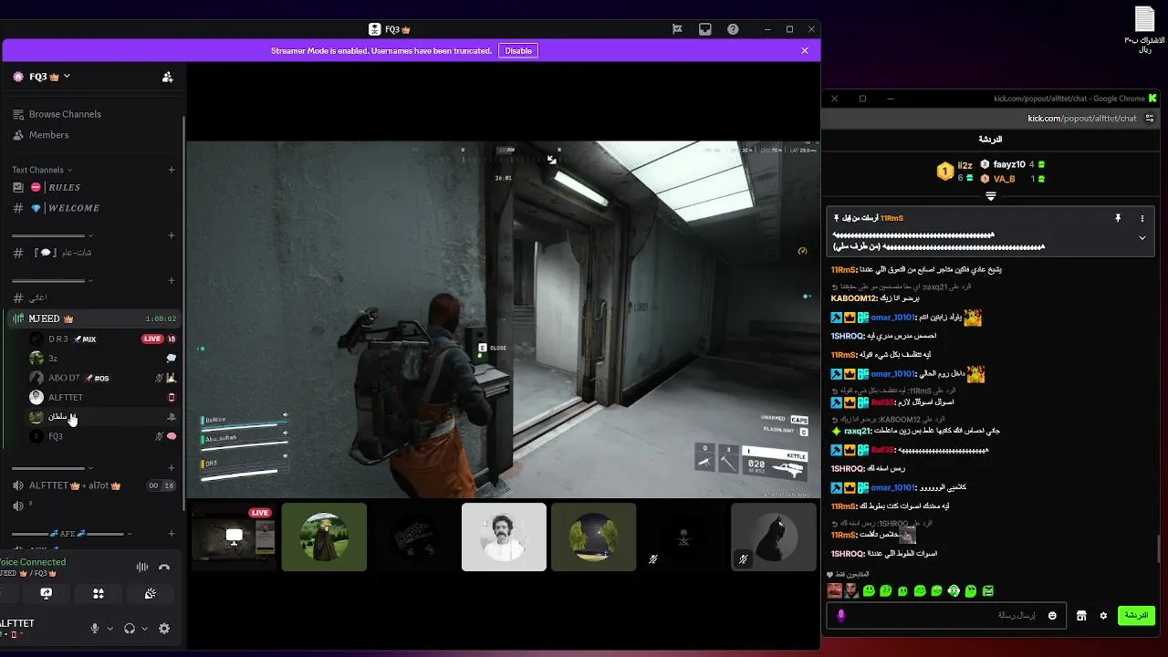Image resolution: width=1168 pixels, height=657 pixels.
Task: Click the LIVE badge next to D R 3
Action: [x=152, y=339]
